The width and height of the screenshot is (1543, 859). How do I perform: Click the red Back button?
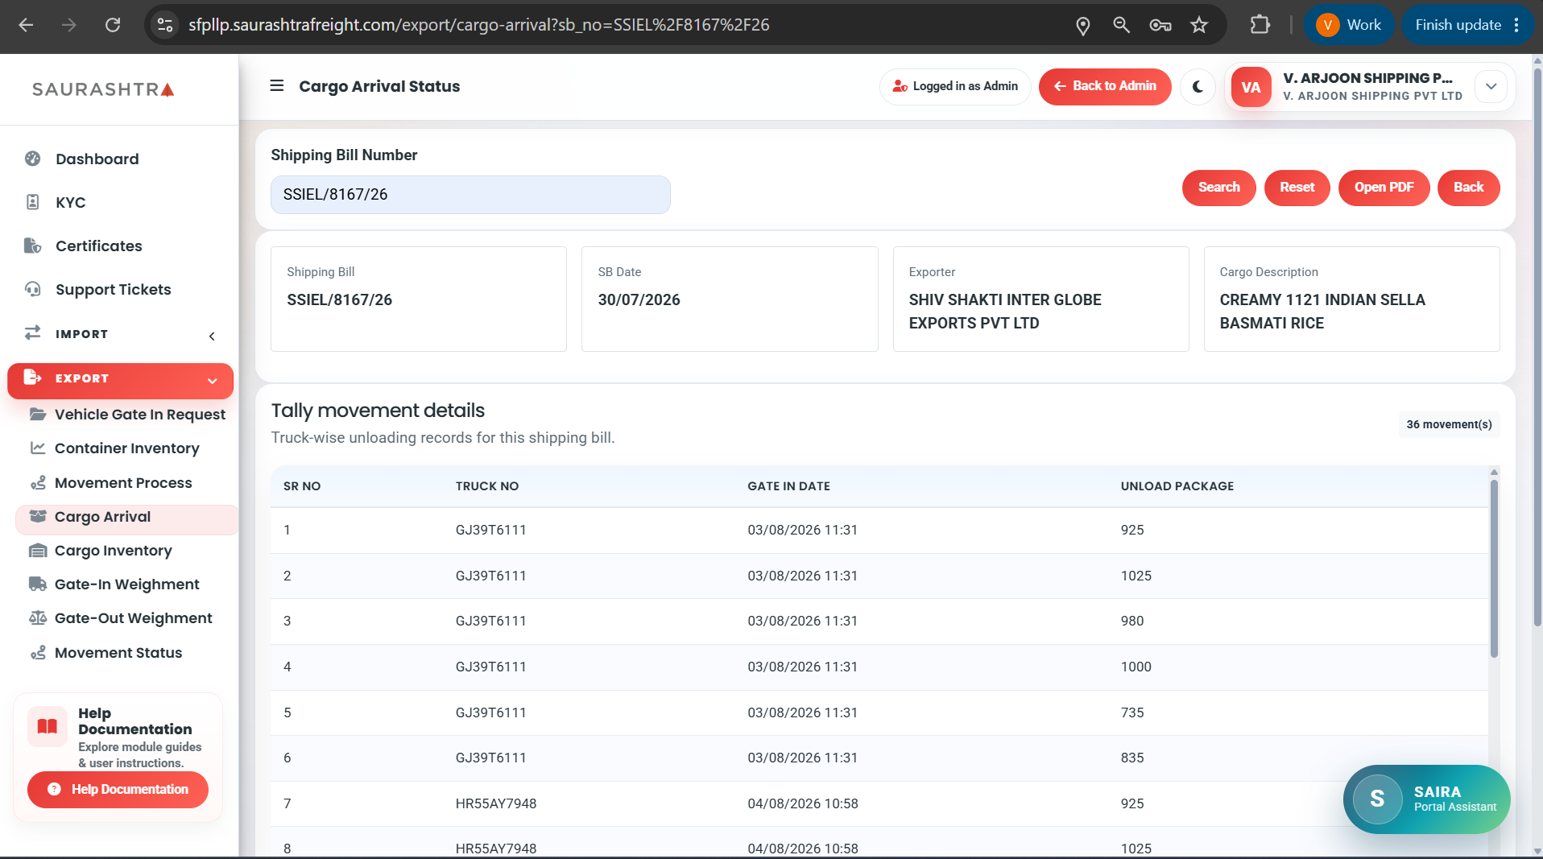(1468, 187)
